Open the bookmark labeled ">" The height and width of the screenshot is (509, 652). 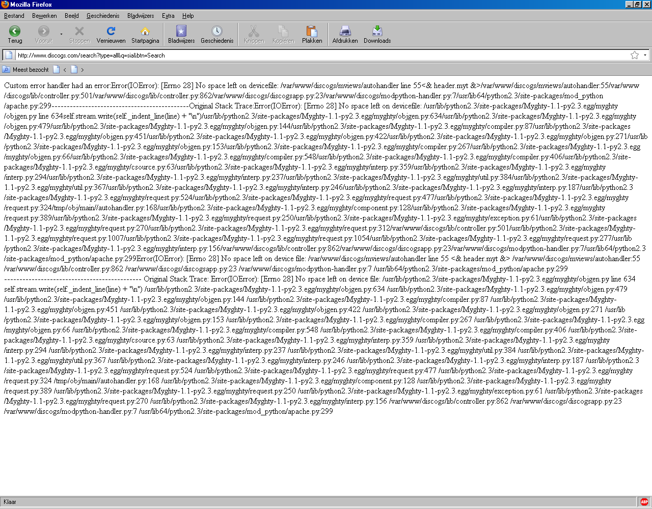tap(77, 70)
